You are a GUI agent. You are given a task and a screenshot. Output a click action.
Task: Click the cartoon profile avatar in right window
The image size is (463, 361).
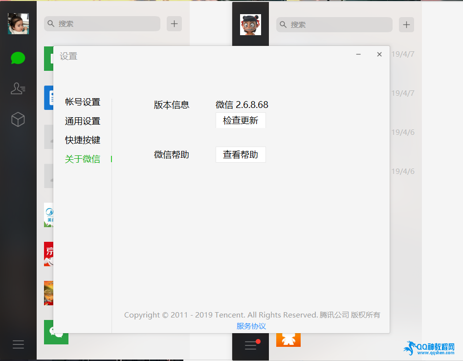(x=250, y=25)
